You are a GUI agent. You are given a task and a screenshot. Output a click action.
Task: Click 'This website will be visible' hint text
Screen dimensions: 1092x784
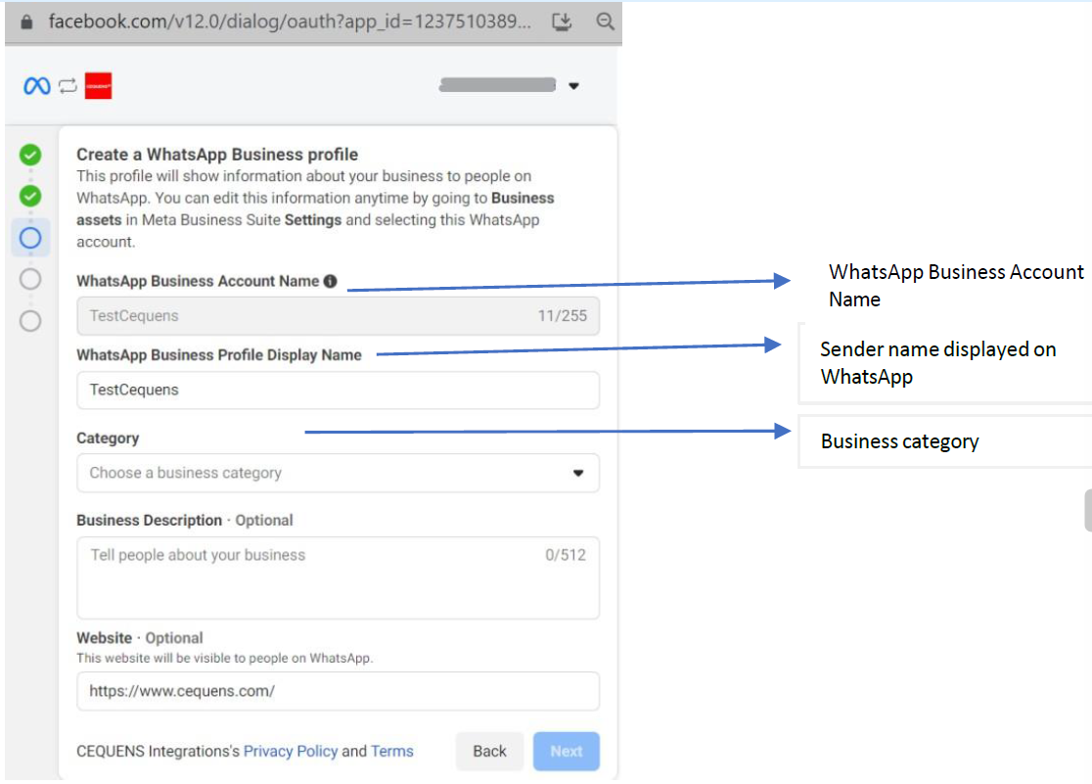(225, 658)
